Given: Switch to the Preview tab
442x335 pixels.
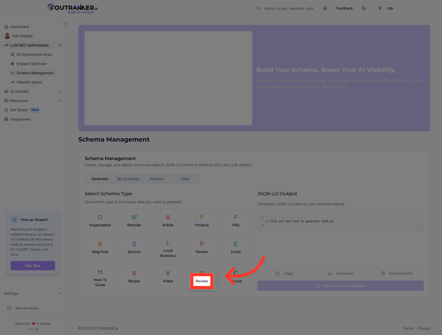Looking at the screenshot, I should [x=157, y=179].
